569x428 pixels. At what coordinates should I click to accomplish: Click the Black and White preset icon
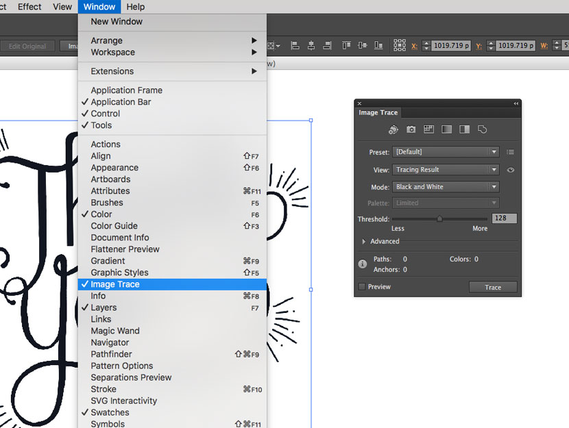pyautogui.click(x=464, y=129)
